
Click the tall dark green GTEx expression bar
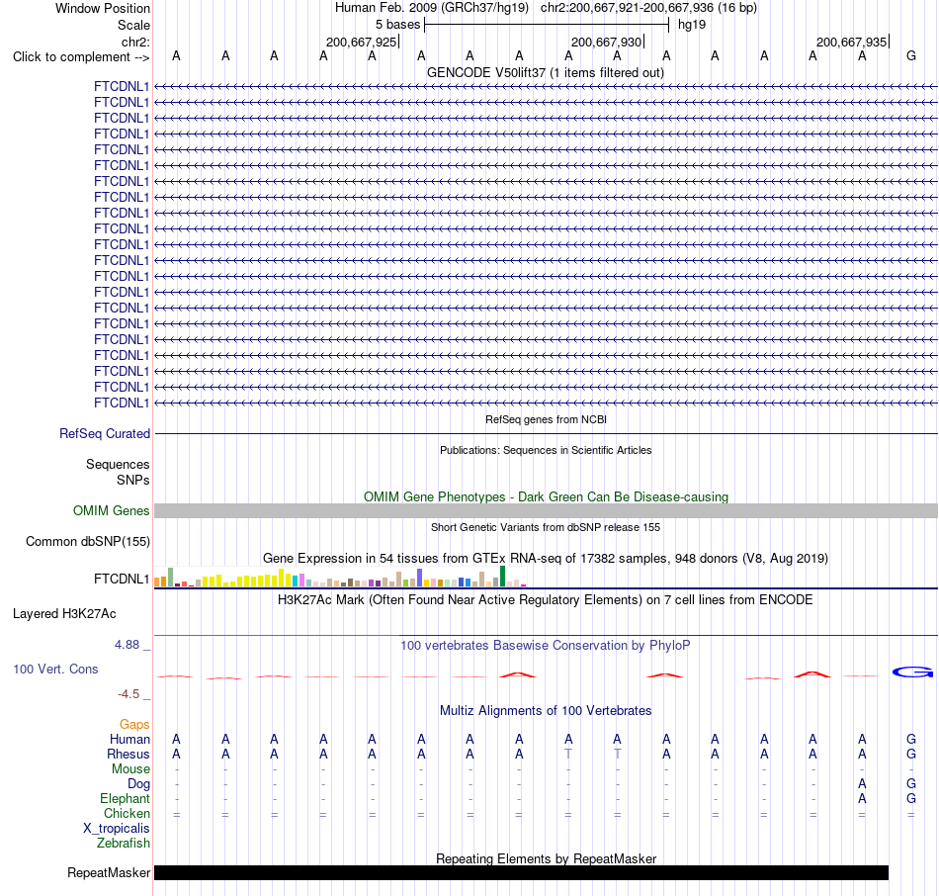coord(502,576)
